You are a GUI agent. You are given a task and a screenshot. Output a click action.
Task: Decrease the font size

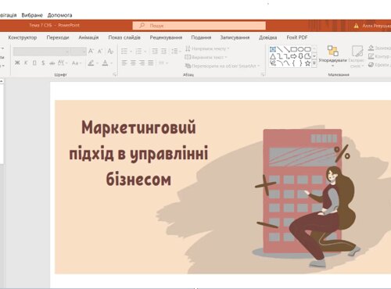coord(100,51)
